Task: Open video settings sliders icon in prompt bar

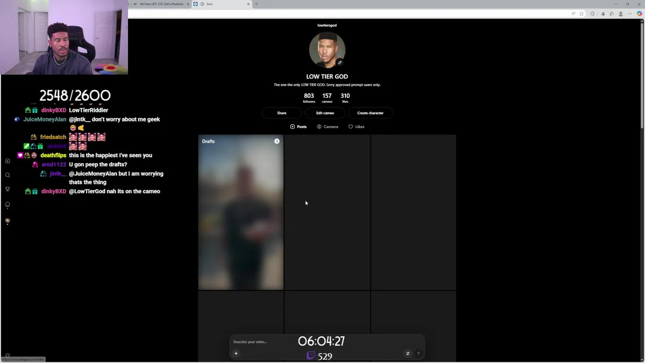Action: pyautogui.click(x=408, y=353)
